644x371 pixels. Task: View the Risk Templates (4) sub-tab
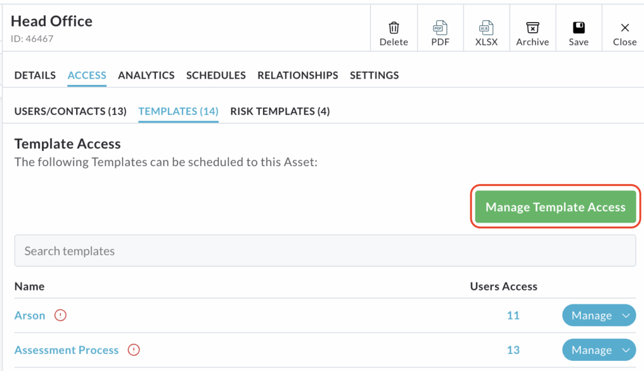[280, 111]
